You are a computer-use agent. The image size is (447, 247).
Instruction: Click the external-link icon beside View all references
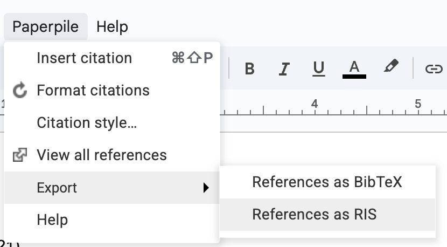pos(20,156)
